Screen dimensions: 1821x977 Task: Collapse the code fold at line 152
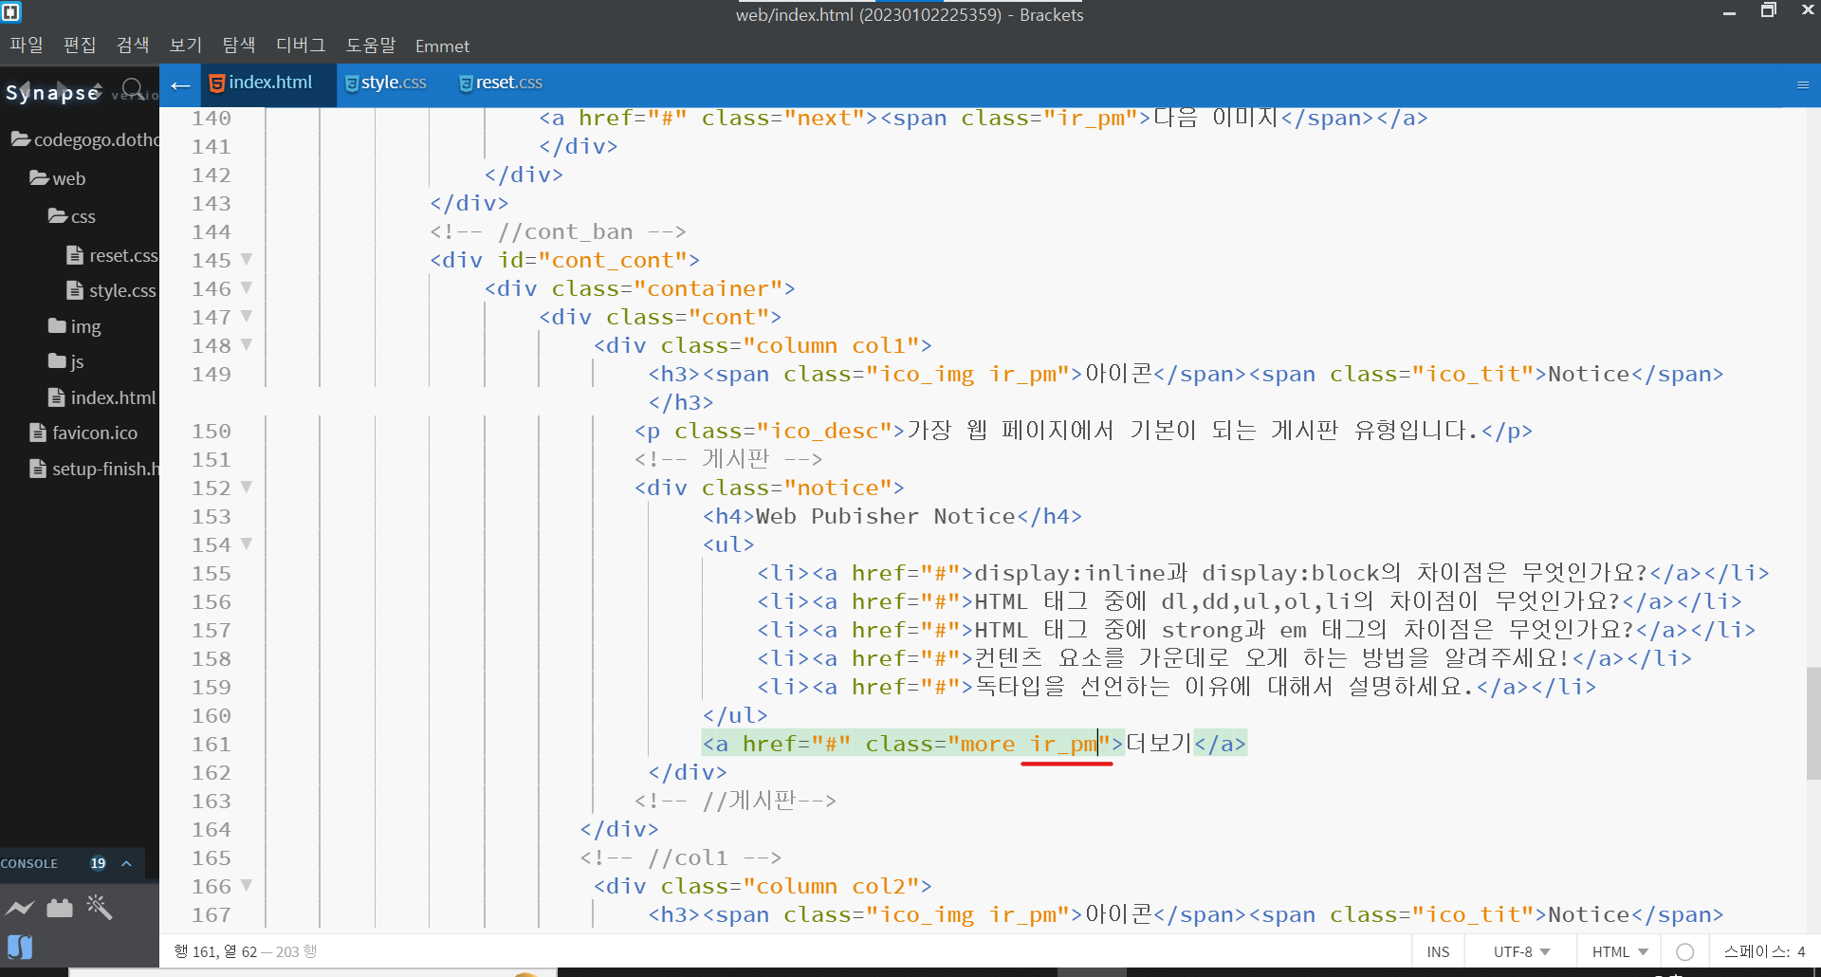[x=247, y=487]
